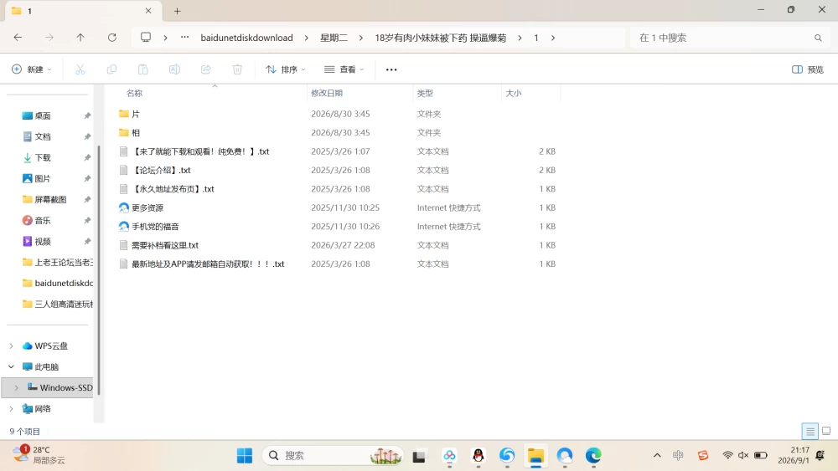
Task: Click the Cut scissors icon in toolbar
Action: point(80,69)
